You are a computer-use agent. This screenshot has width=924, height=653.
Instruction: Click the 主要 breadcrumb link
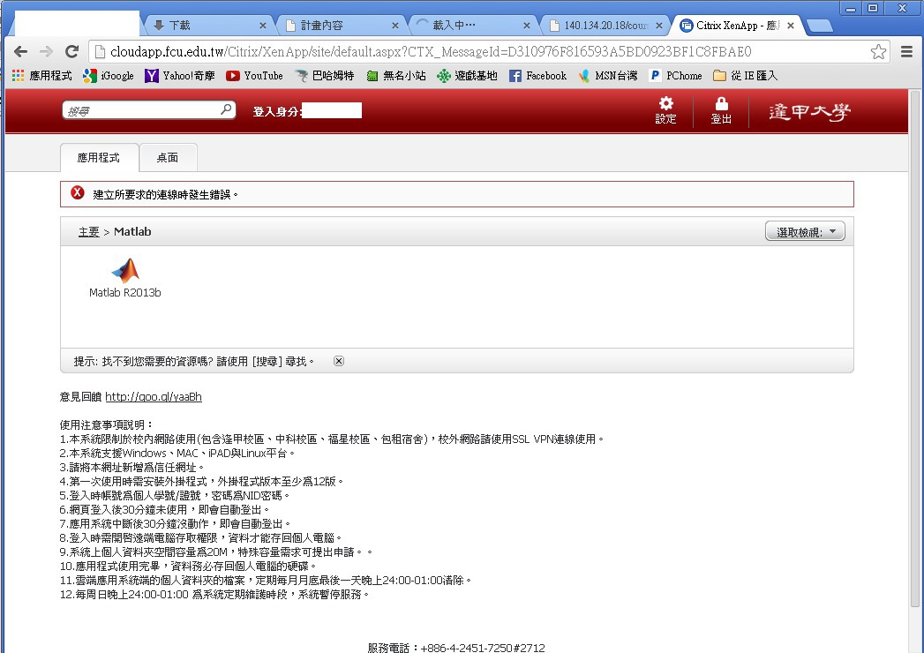89,231
